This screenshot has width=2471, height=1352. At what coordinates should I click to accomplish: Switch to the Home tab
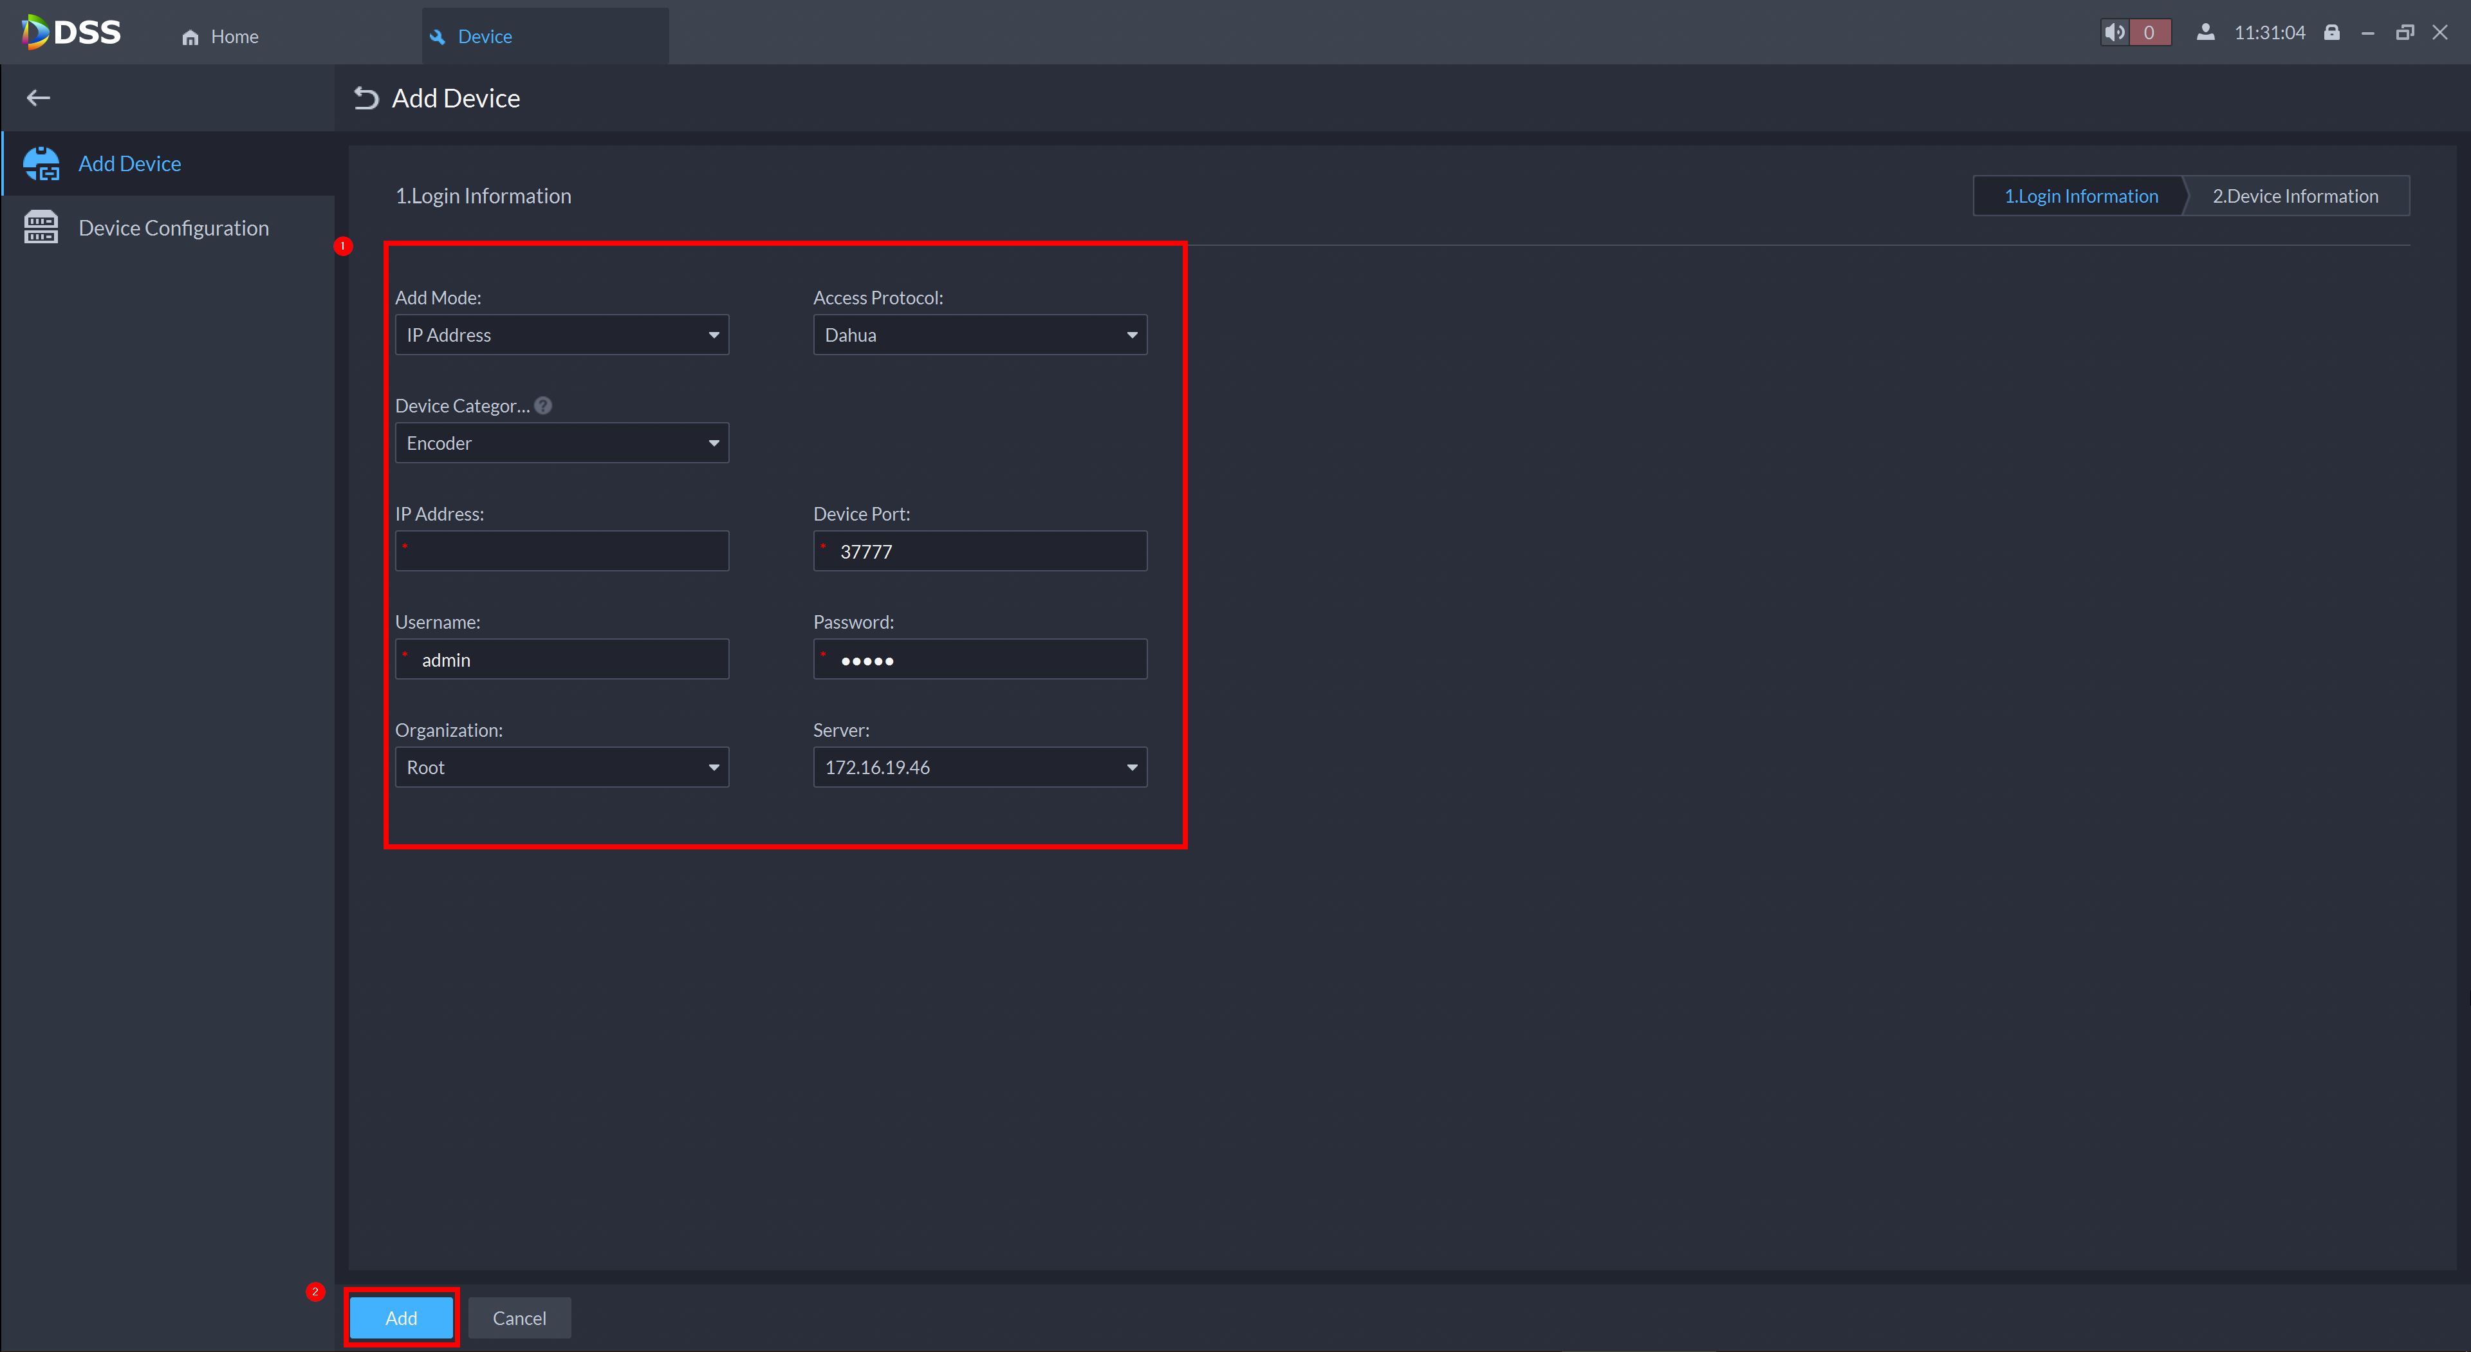[221, 37]
